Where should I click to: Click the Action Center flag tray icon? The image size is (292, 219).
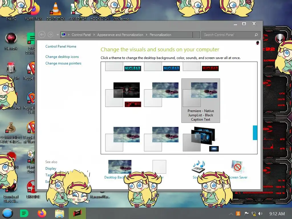coord(246,214)
